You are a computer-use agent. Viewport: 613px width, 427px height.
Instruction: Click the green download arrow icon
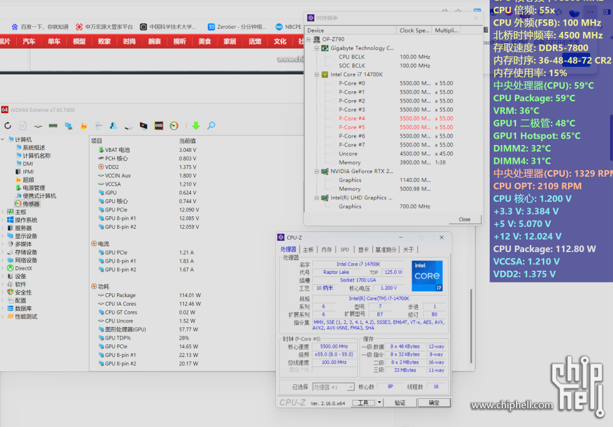tap(196, 126)
